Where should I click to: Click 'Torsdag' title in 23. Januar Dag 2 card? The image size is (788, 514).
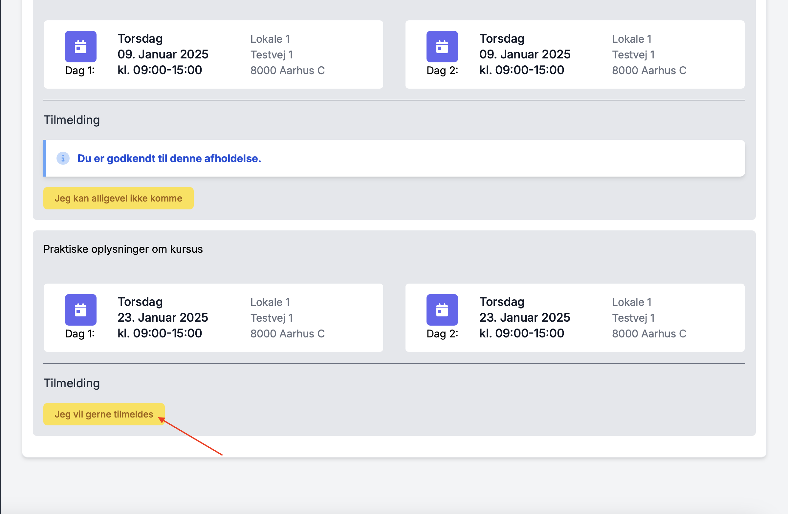(x=502, y=302)
